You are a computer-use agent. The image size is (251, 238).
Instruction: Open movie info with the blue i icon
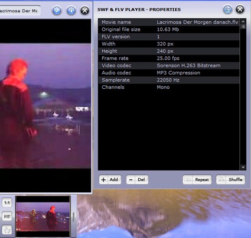click(71, 11)
